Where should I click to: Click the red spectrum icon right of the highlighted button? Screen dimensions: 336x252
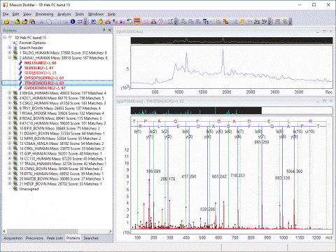point(146,22)
